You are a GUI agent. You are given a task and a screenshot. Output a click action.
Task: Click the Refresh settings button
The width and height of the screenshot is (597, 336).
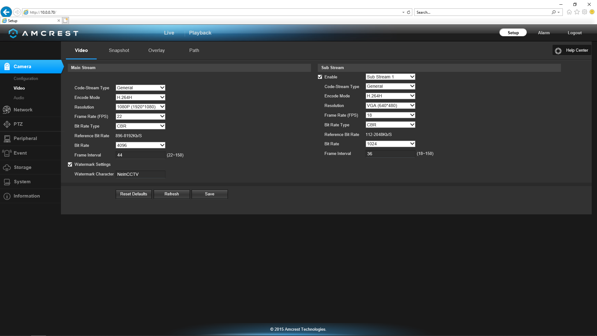pyautogui.click(x=172, y=194)
